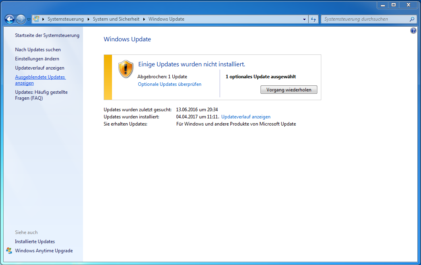Click Nach Updates suchen

(38, 50)
